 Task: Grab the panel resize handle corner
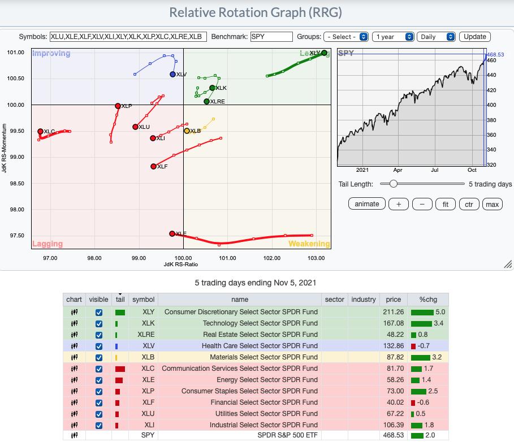tap(508, 265)
